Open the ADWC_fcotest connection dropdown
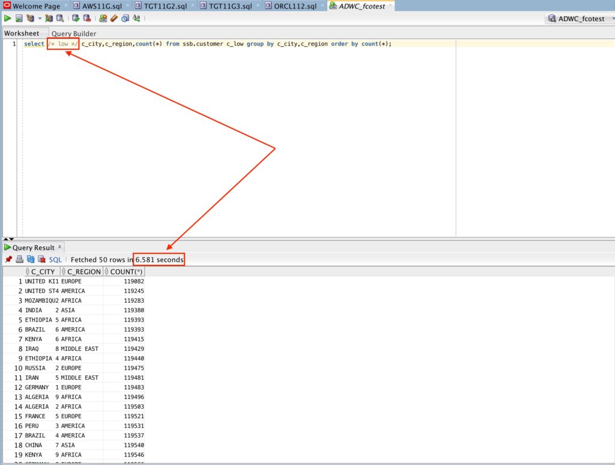Viewport: 615px width, 465px height. 577,19
